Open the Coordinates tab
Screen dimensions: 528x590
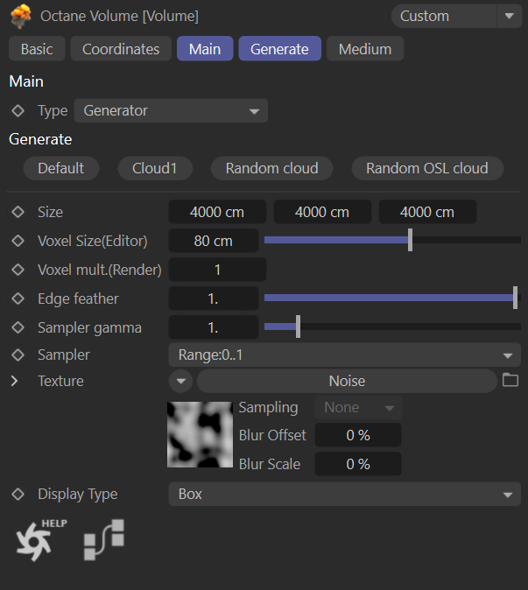pyautogui.click(x=121, y=49)
